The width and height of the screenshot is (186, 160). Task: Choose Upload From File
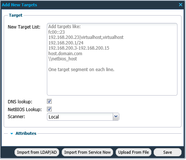(x=134, y=152)
